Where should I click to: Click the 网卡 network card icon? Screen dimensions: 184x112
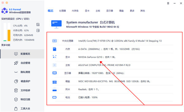[55, 89]
